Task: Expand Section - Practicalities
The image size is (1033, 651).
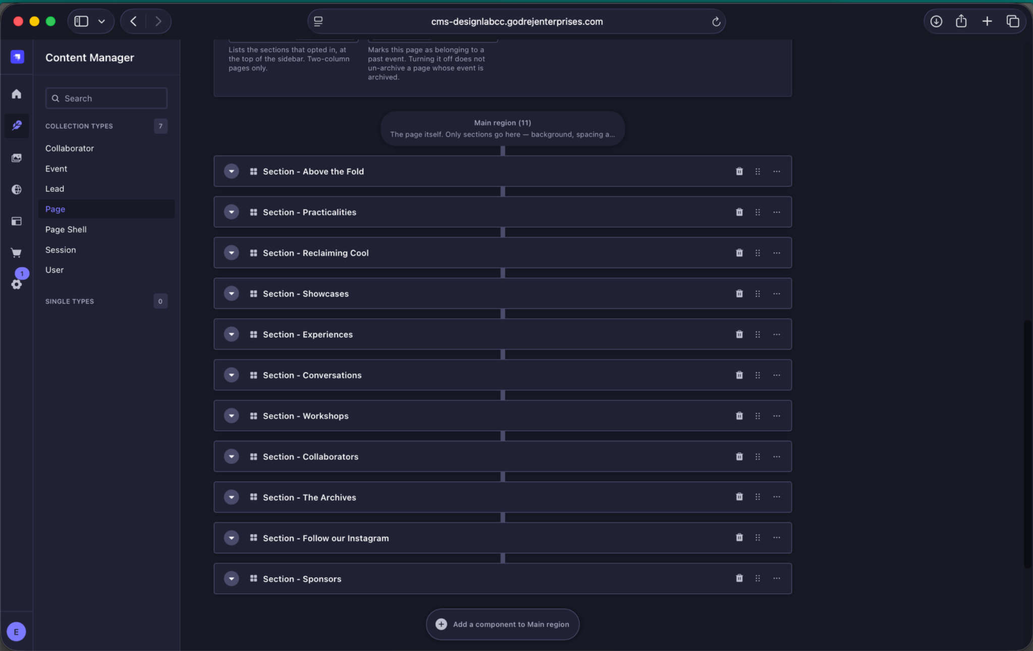Action: point(232,212)
